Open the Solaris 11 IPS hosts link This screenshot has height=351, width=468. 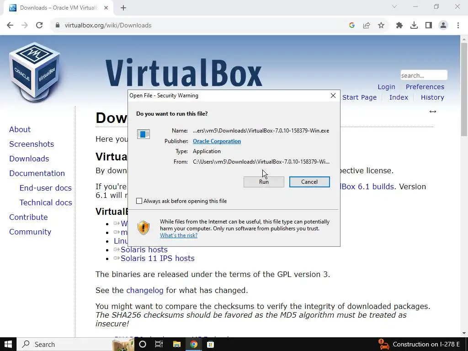tap(158, 258)
